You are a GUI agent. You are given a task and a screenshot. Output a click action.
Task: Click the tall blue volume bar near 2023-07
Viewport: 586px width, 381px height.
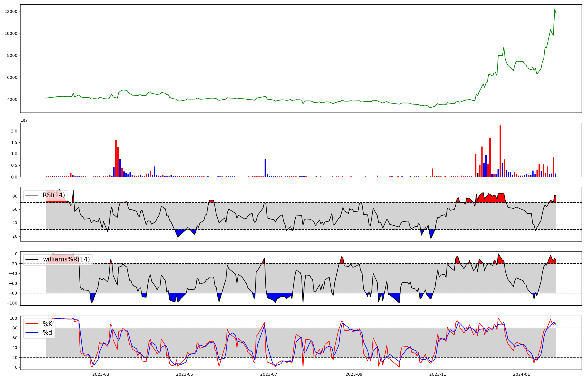[265, 168]
